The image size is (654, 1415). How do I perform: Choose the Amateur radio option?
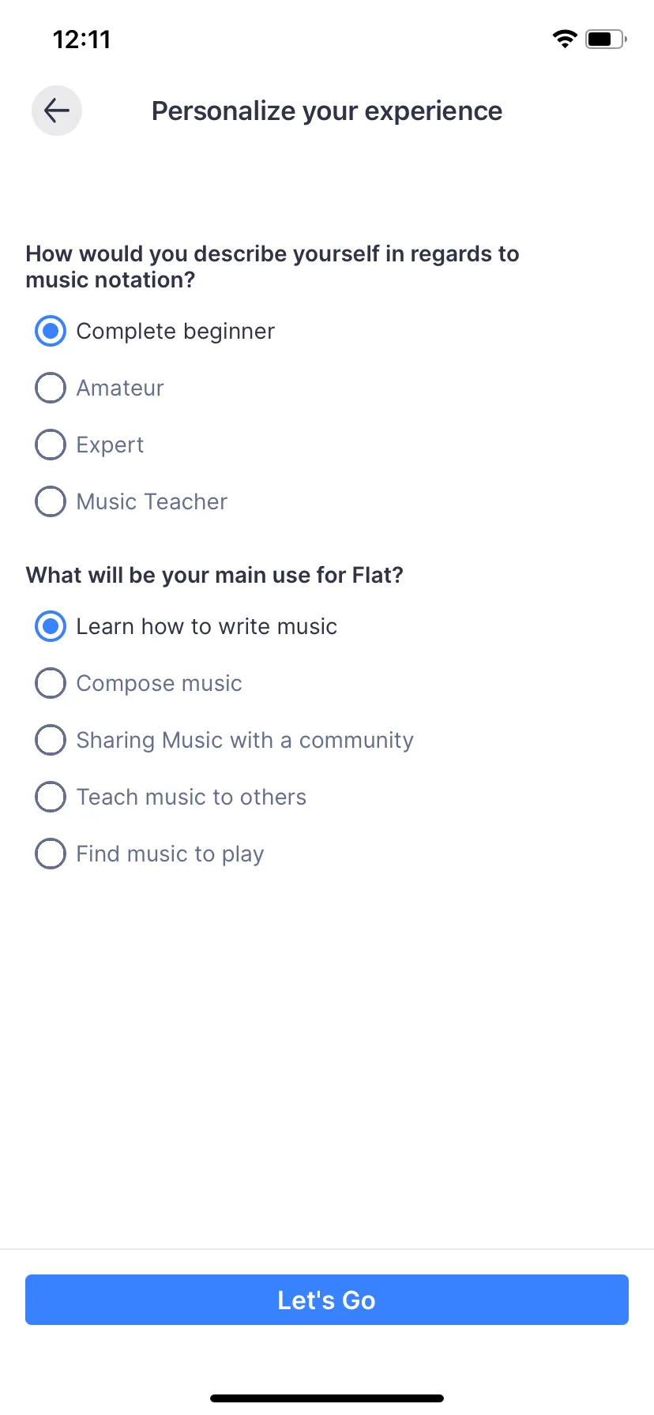(51, 388)
